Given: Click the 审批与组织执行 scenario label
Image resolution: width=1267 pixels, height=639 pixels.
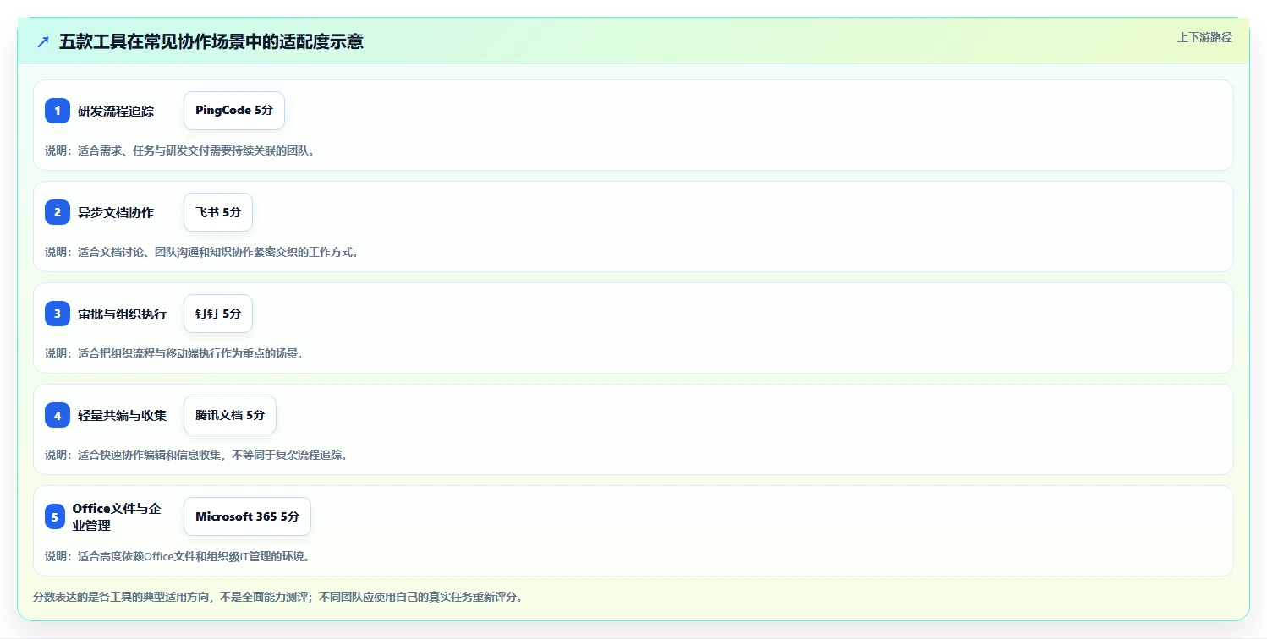Looking at the screenshot, I should [123, 314].
